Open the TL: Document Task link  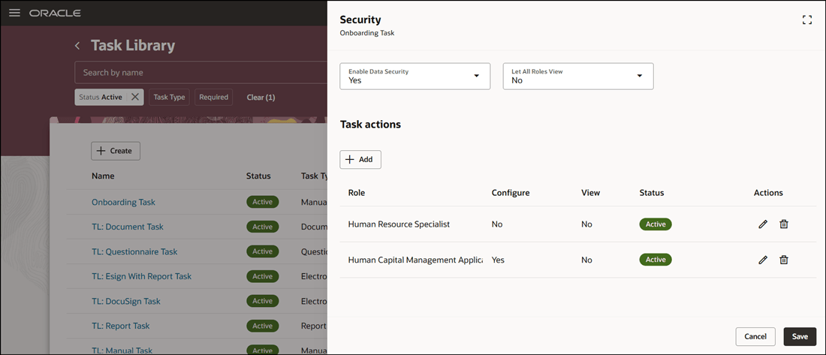click(128, 227)
